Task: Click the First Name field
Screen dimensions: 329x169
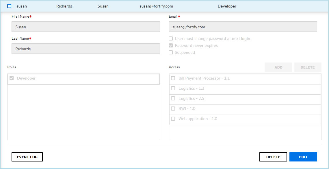Action: click(85, 27)
